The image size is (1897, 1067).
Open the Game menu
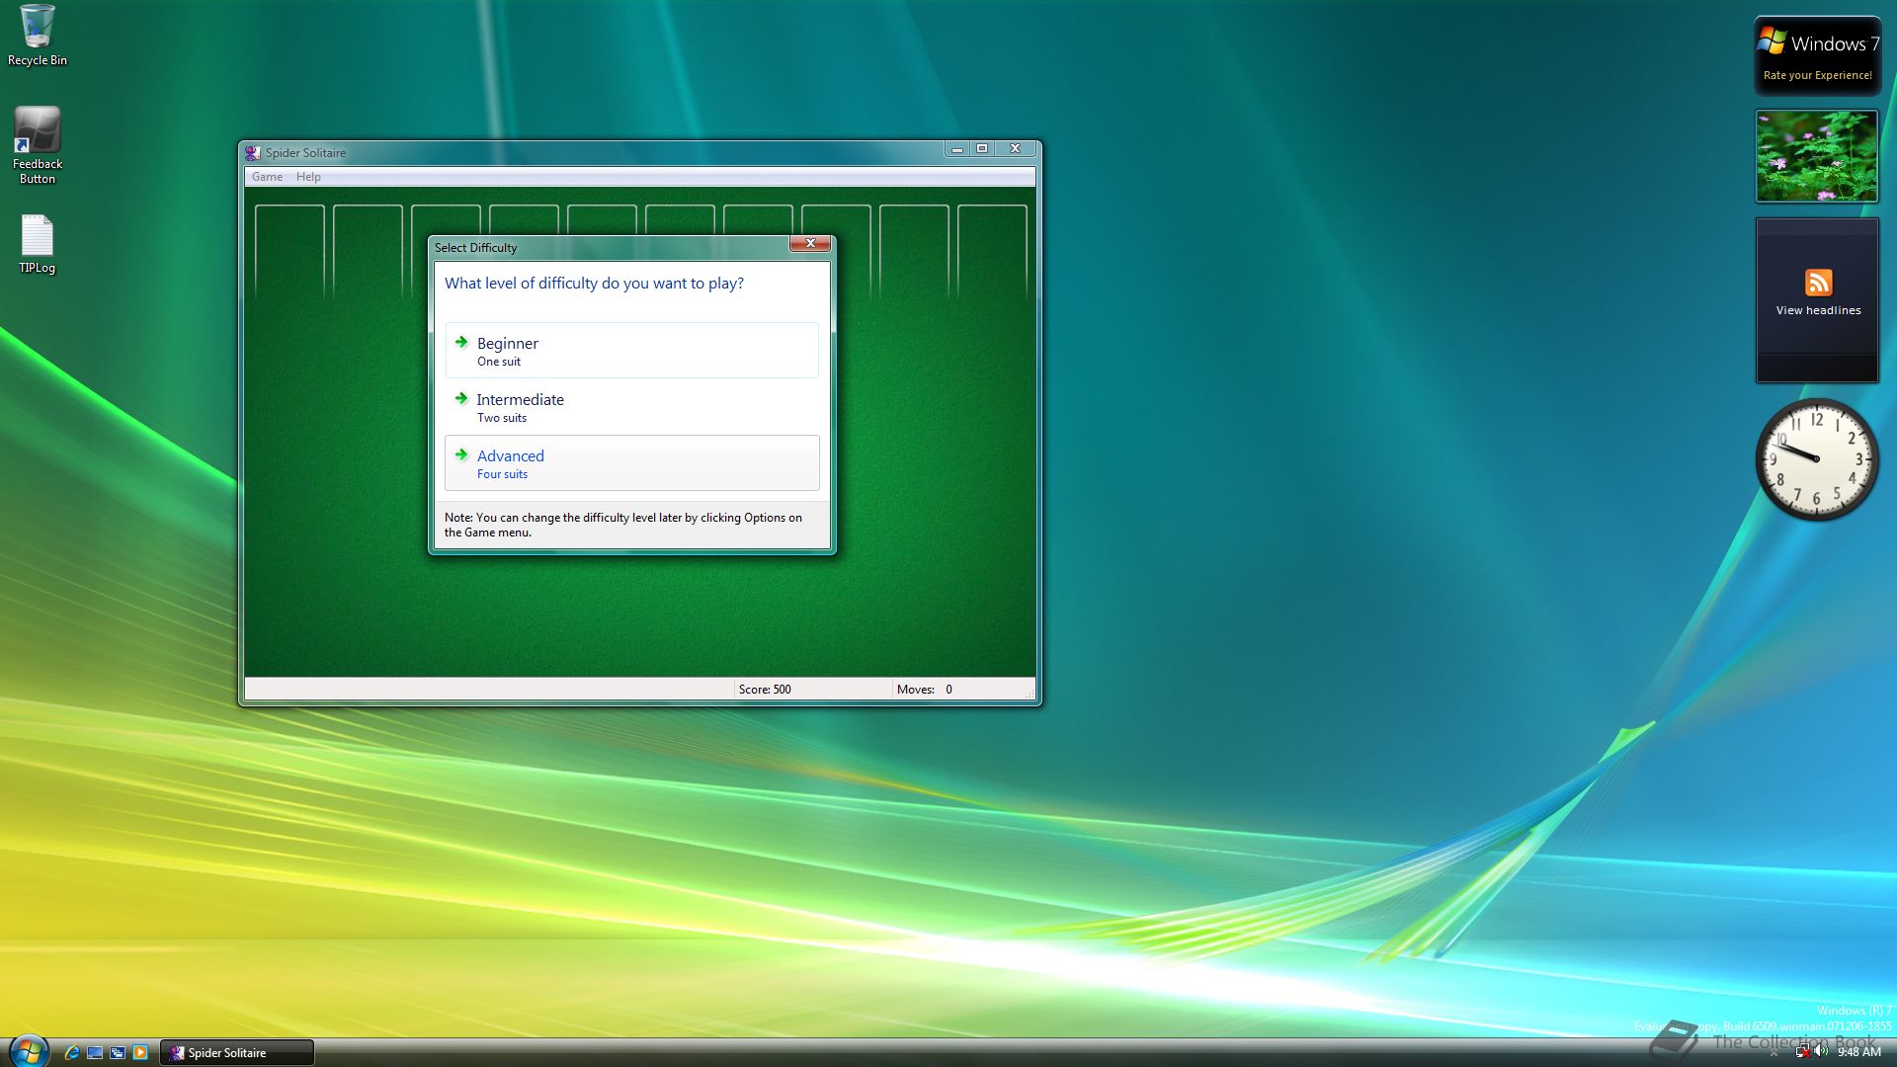coord(267,177)
